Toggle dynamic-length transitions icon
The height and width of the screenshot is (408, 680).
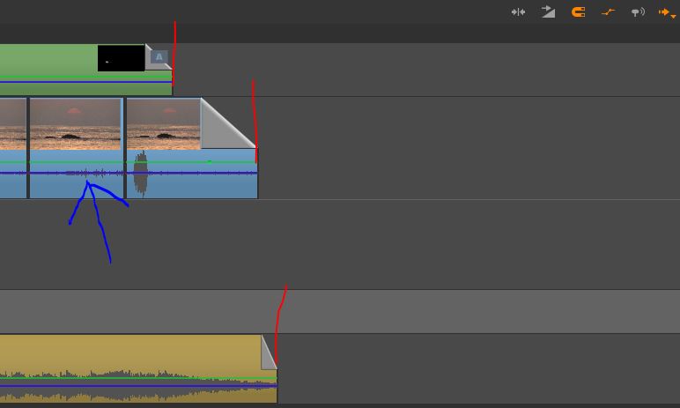pyautogui.click(x=548, y=11)
